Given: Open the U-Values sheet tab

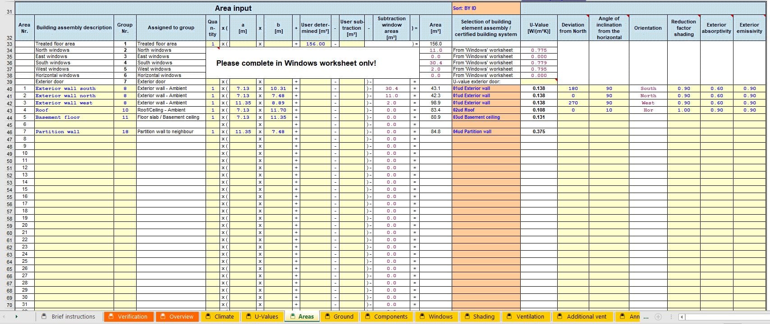Looking at the screenshot, I should tap(262, 317).
